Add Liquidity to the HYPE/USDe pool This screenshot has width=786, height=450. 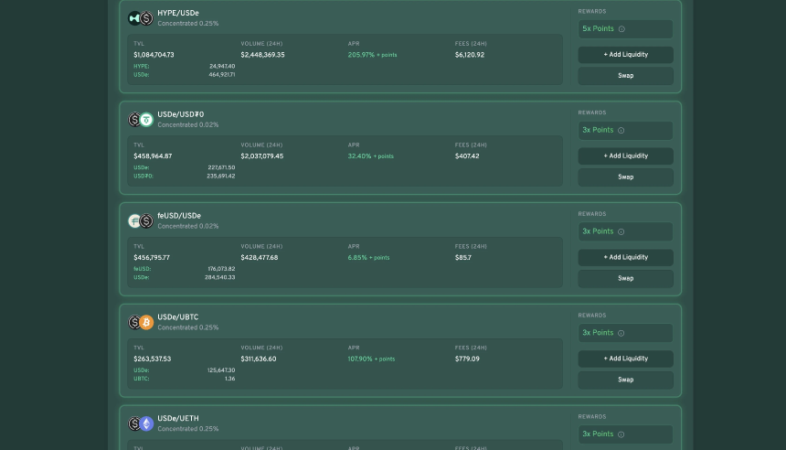tap(625, 55)
